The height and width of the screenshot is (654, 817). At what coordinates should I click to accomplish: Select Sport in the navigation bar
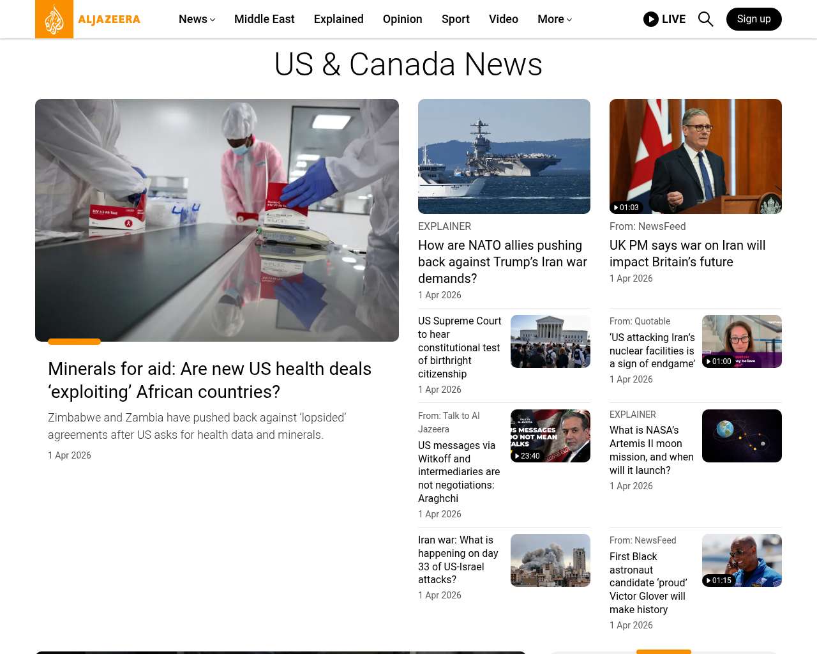(455, 19)
